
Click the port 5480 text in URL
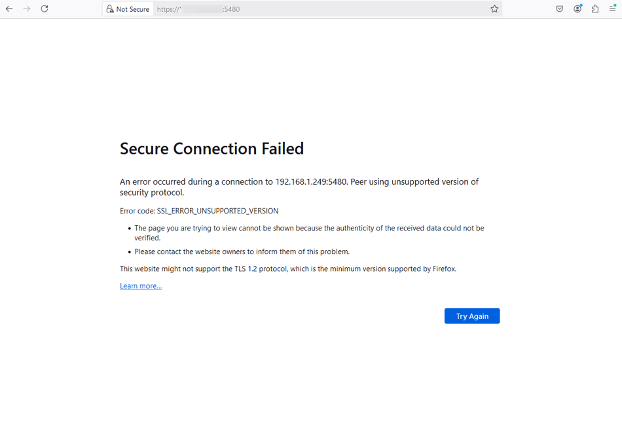pyautogui.click(x=232, y=9)
